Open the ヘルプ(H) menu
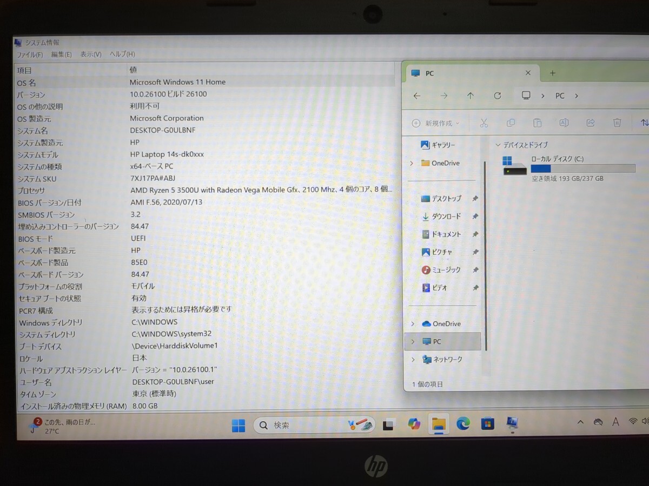 tap(122, 54)
